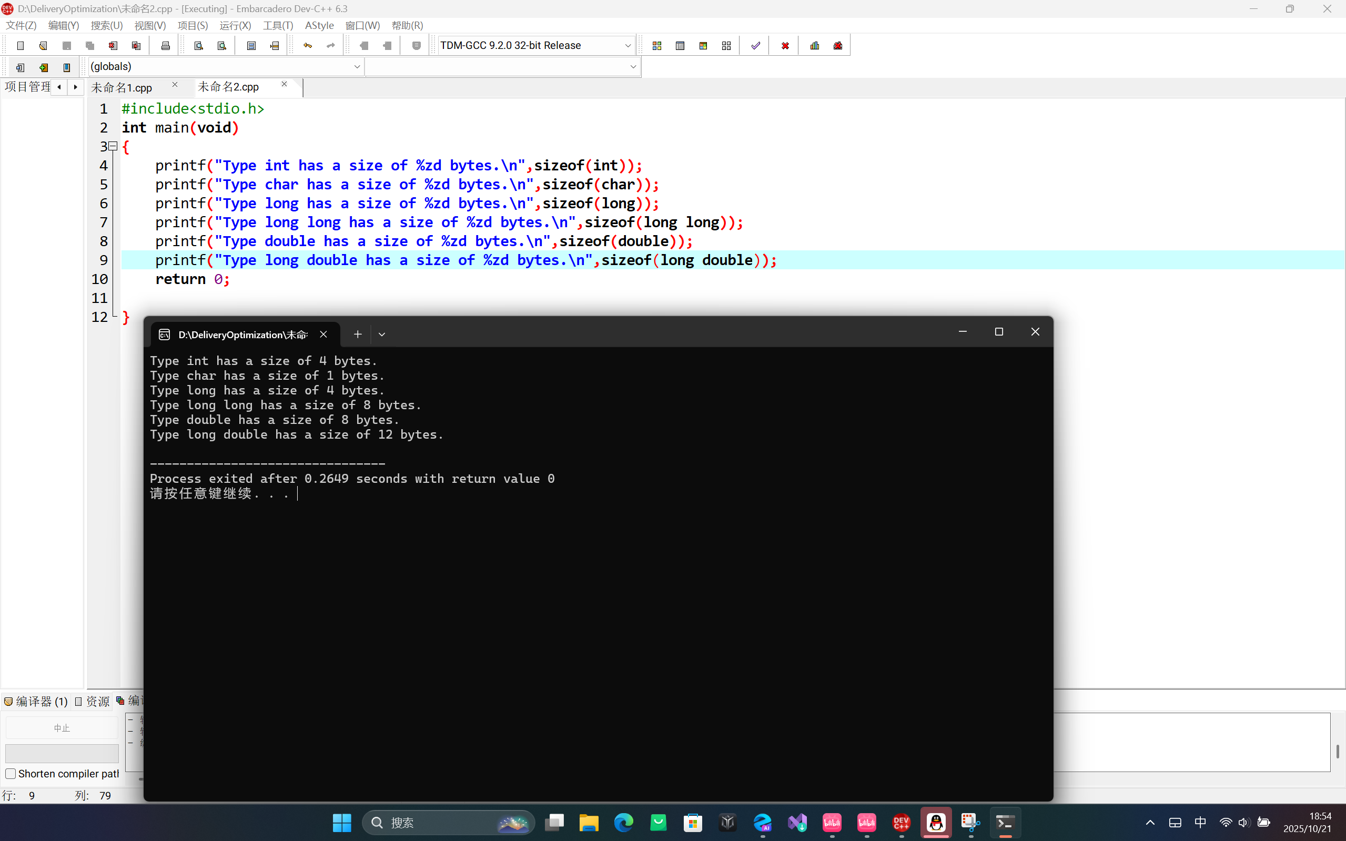Collapse the code fold at line 3
The image size is (1346, 841).
coord(114,146)
